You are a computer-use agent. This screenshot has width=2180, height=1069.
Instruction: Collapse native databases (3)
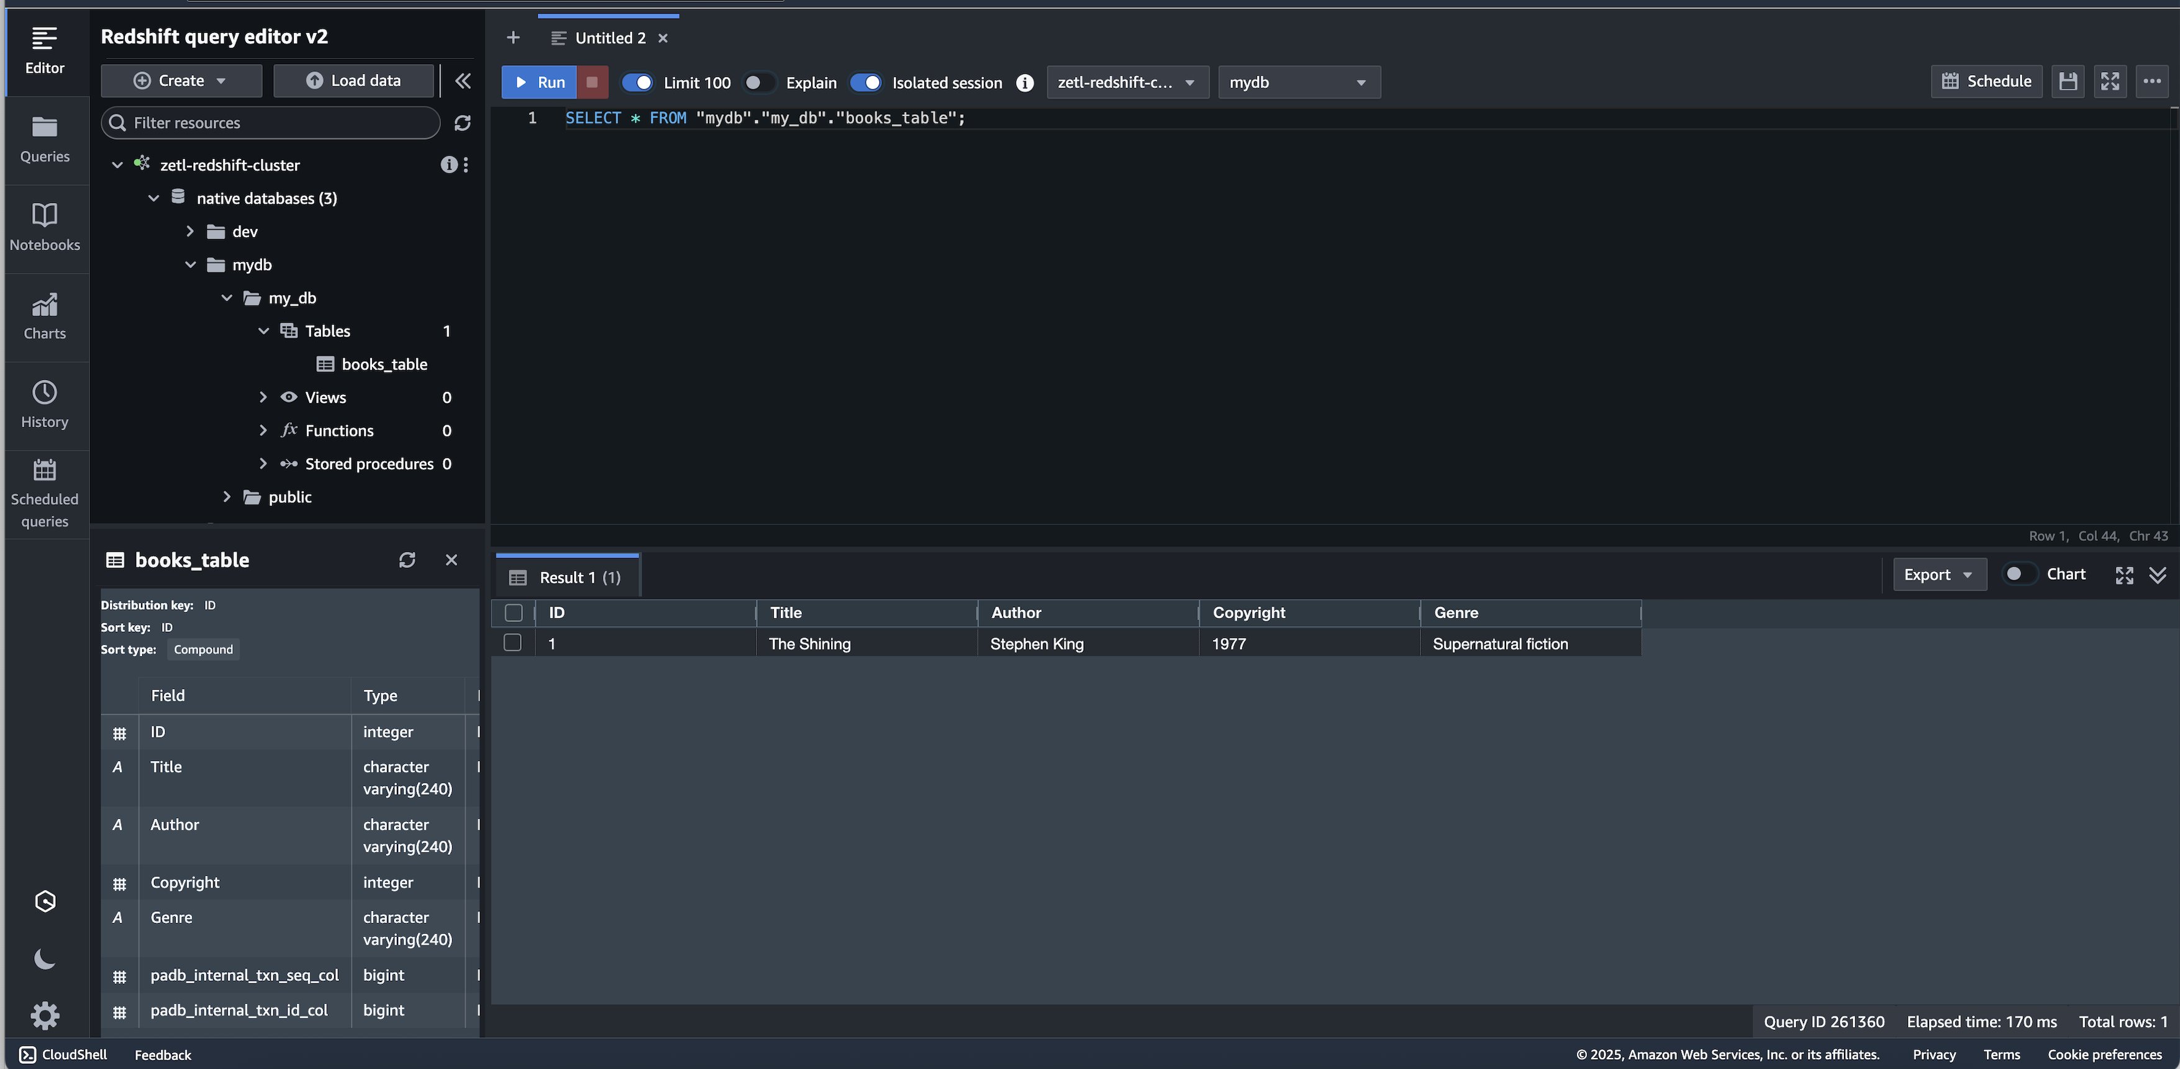click(153, 198)
